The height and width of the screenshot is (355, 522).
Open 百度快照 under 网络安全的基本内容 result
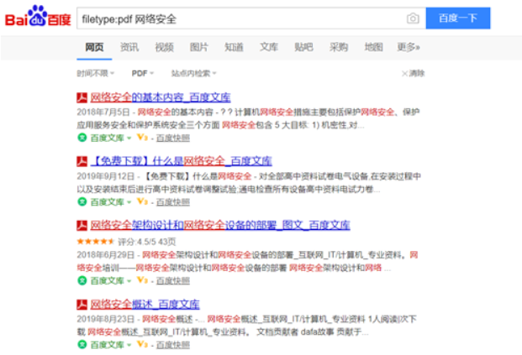(173, 138)
